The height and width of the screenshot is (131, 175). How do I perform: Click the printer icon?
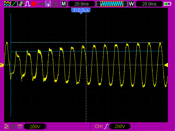[x=55, y=4]
